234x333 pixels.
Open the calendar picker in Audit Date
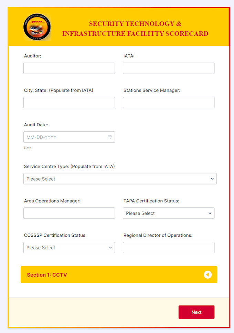click(110, 137)
